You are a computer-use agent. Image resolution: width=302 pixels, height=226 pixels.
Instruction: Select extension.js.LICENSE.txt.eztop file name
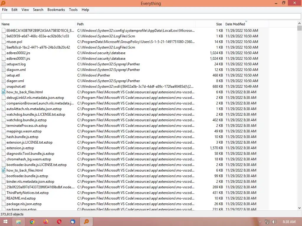(29, 142)
